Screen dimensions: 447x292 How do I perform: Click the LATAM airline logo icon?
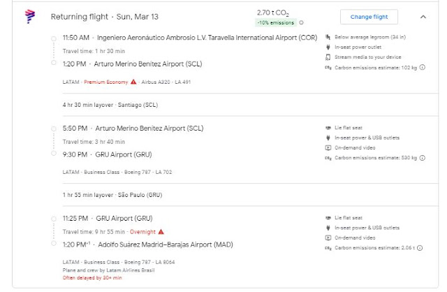[30, 15]
